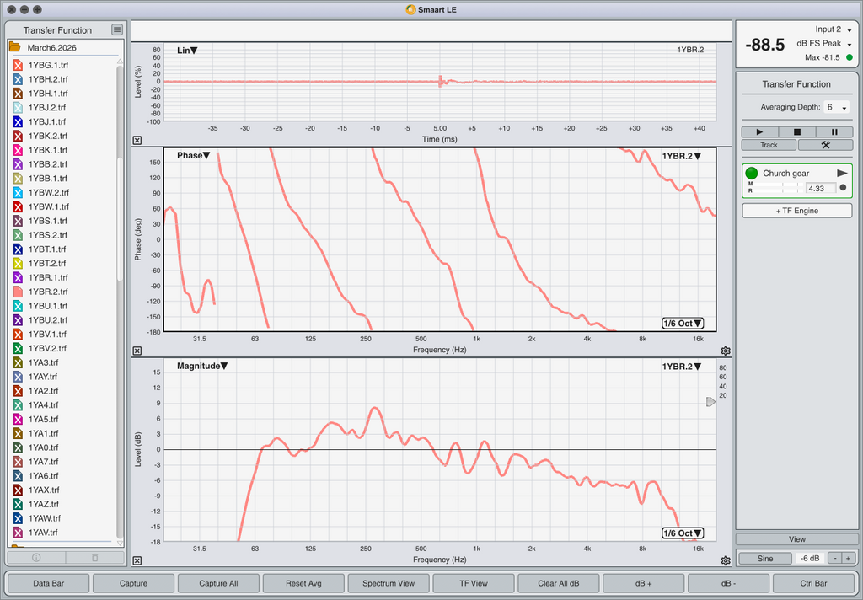Click the + TF Engine button
The image size is (863, 600).
[x=797, y=211]
